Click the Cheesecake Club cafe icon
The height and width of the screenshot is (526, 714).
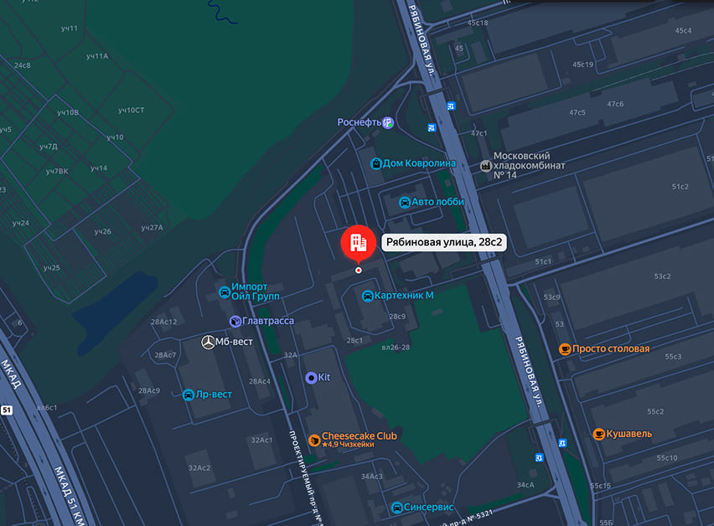coord(314,440)
